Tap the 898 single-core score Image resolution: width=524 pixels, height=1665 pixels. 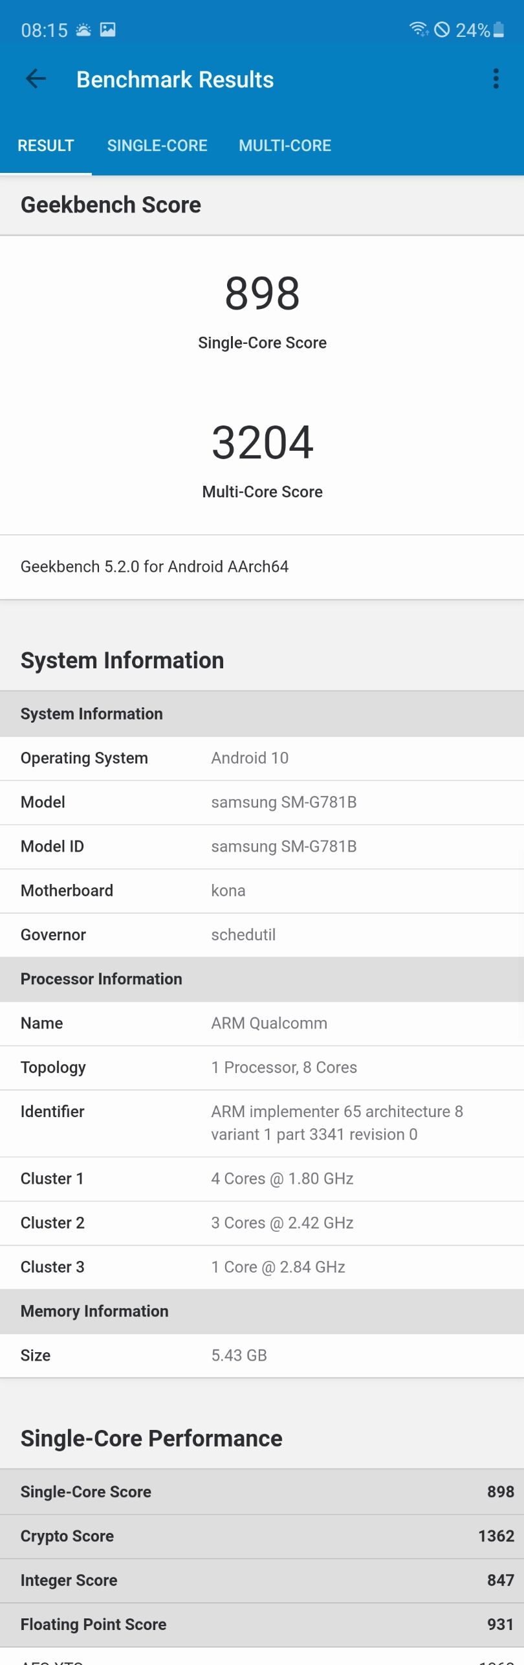[x=262, y=293]
